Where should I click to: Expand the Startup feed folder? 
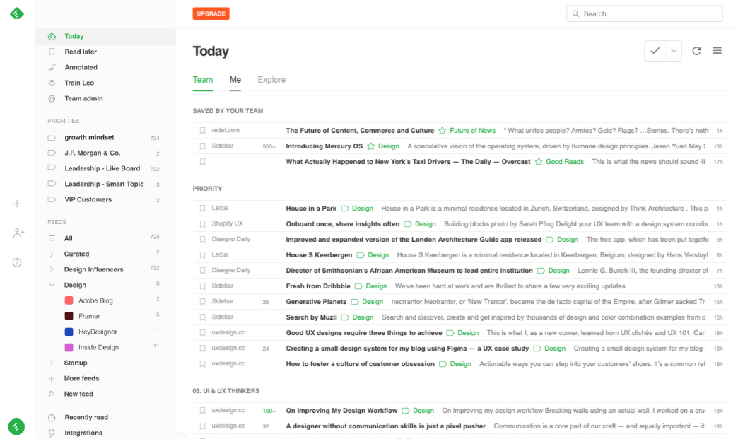[x=52, y=363]
